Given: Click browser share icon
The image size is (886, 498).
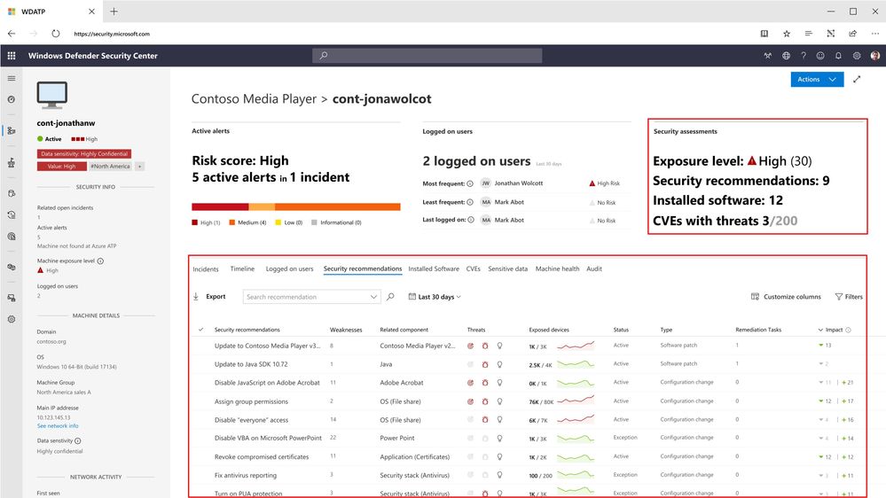Looking at the screenshot, I should 852,34.
